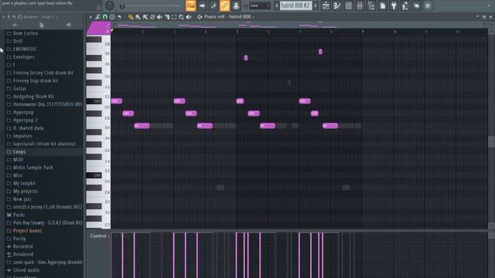Select the Slice tool
495x278 pixels.
pos(167,17)
